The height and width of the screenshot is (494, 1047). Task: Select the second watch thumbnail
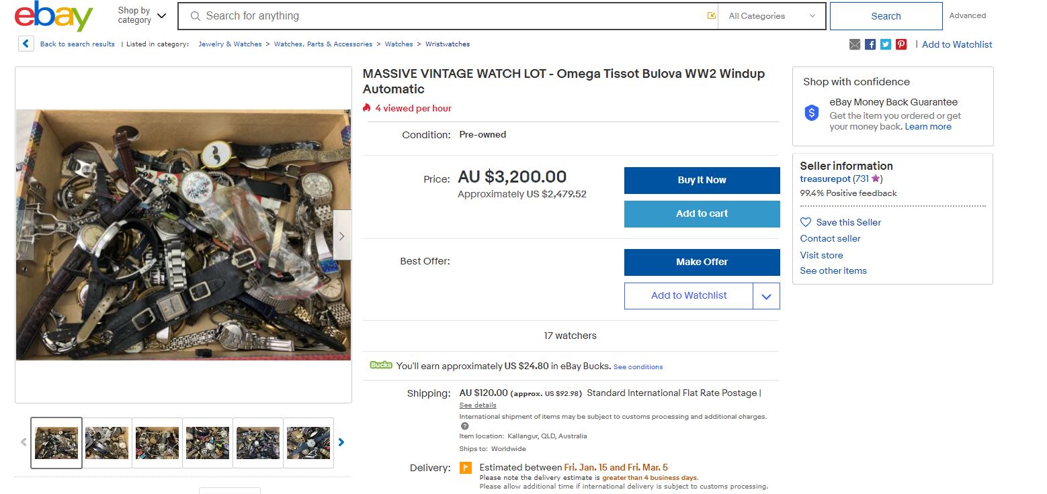coord(107,442)
